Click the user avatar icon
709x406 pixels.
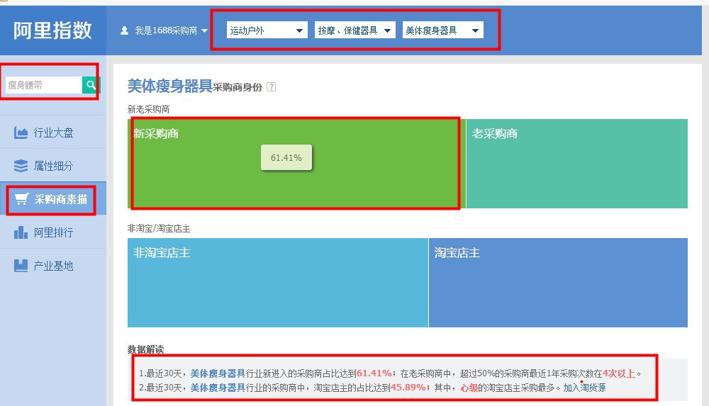pyautogui.click(x=124, y=30)
